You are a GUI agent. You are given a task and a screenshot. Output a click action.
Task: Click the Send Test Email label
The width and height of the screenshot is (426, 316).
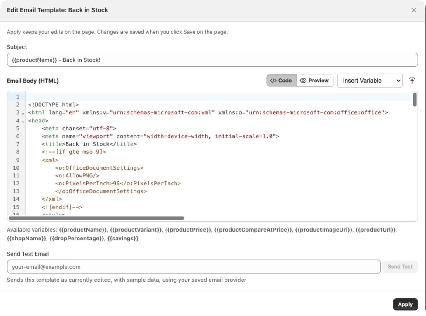tap(28, 254)
